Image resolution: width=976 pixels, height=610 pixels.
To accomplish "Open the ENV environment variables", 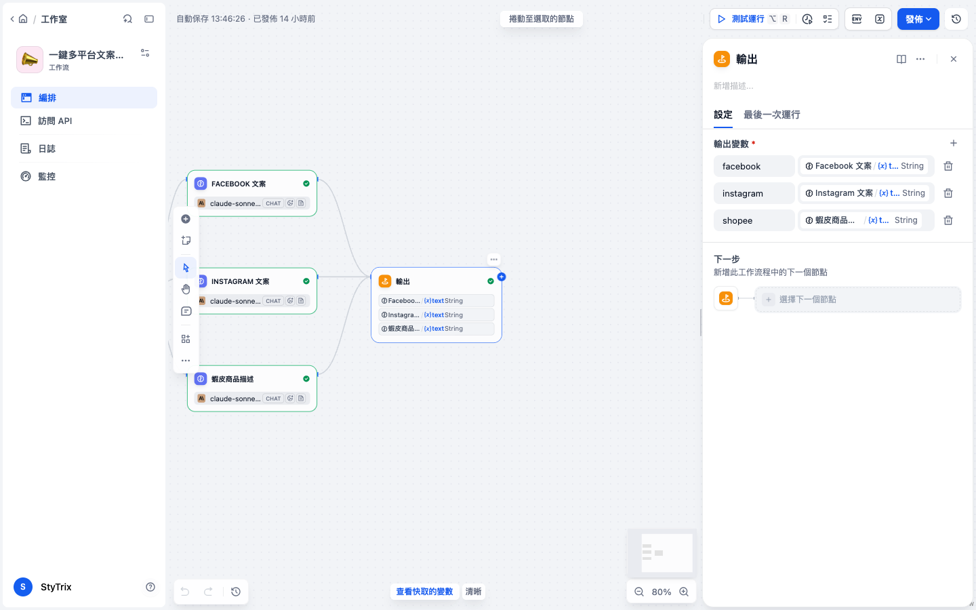I will (x=857, y=19).
